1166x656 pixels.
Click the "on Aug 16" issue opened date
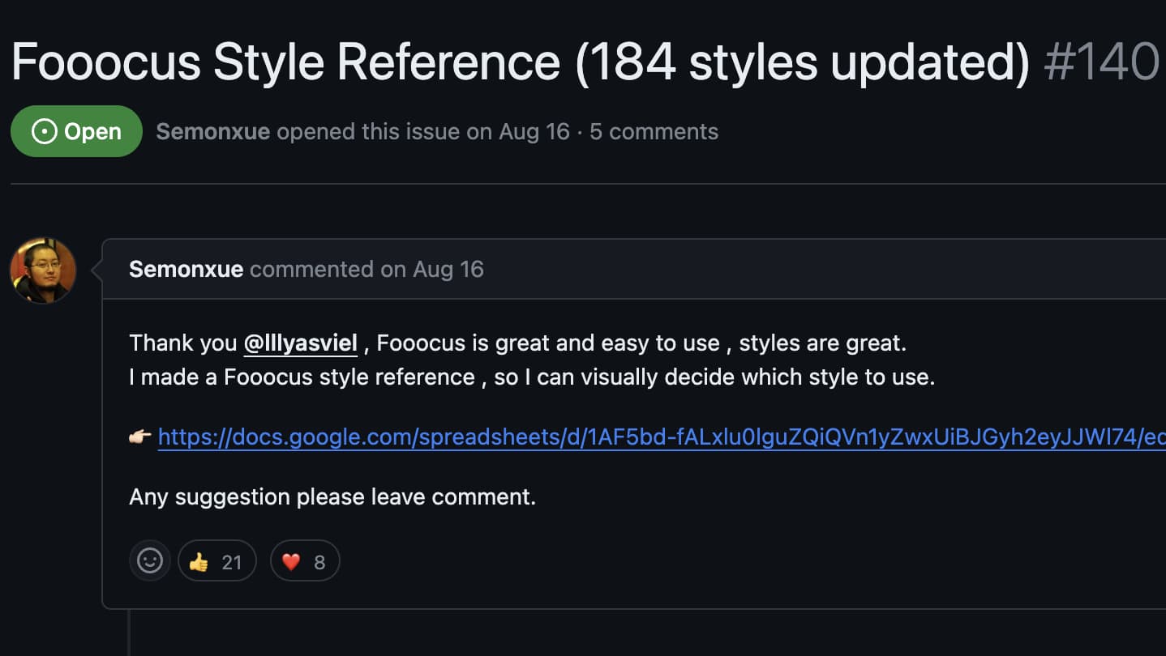coord(517,131)
